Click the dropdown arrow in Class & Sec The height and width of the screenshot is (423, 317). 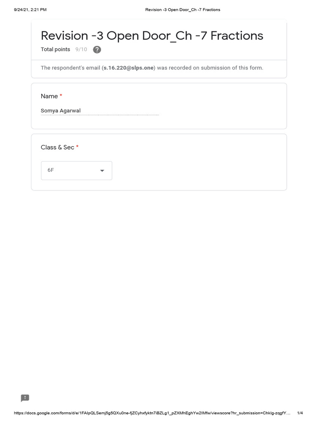[x=102, y=171]
